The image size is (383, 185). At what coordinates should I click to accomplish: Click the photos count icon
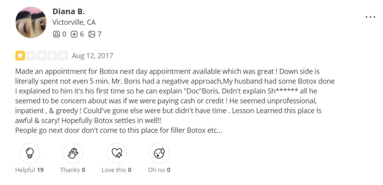pyautogui.click(x=92, y=34)
